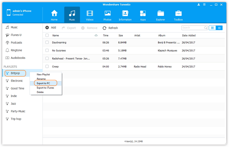Open the user account icon in title bar
229x147 pixels.
point(199,5)
